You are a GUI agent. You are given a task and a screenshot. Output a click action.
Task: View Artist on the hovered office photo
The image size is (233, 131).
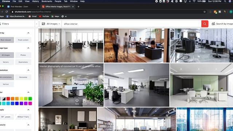[x=92, y=102]
